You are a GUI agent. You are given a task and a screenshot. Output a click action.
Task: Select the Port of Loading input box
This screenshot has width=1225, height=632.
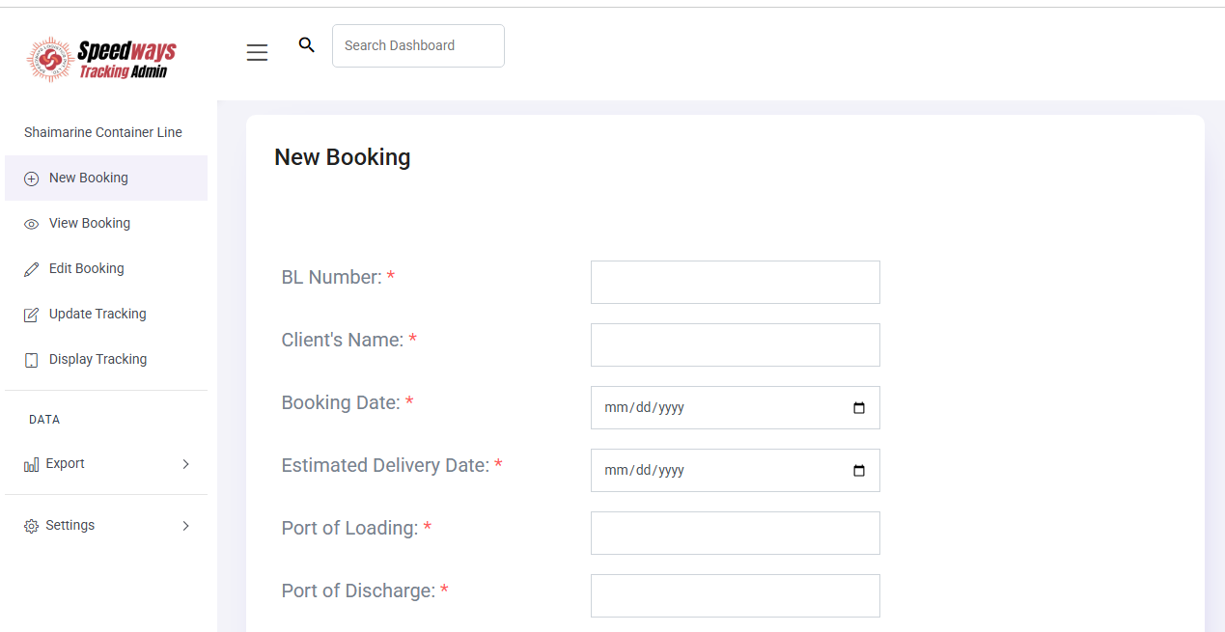735,533
